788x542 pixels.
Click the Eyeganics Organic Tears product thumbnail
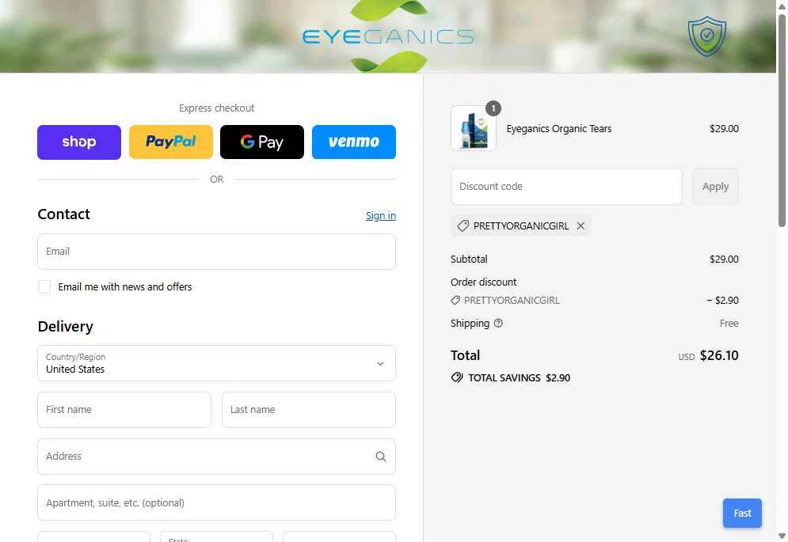click(x=473, y=128)
